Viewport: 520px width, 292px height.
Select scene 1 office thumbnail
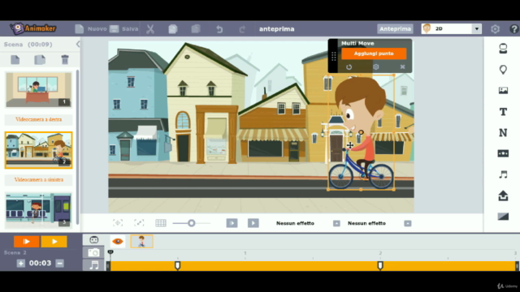(x=38, y=90)
